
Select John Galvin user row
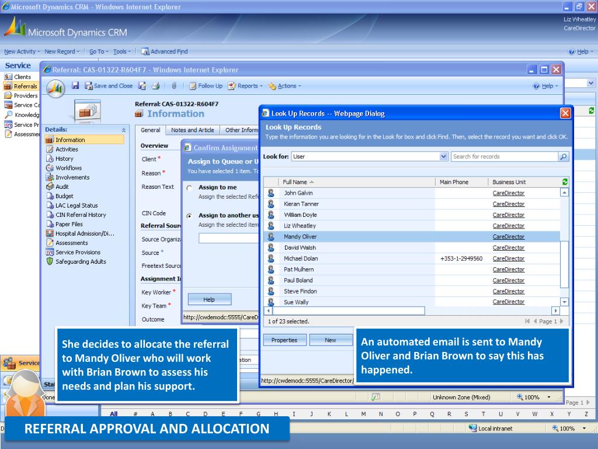(412, 193)
